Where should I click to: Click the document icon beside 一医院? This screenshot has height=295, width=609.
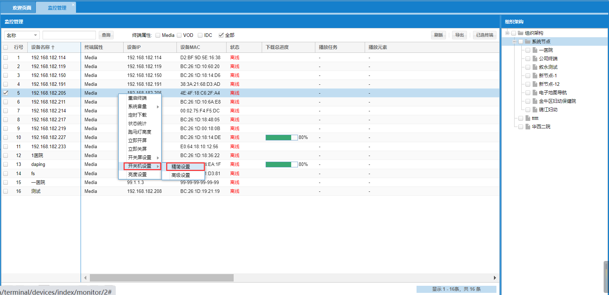coord(535,50)
